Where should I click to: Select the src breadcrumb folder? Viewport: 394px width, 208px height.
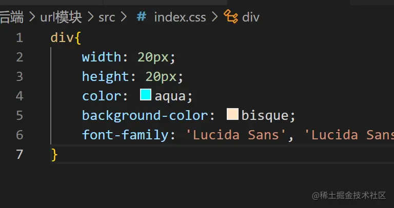tap(107, 17)
